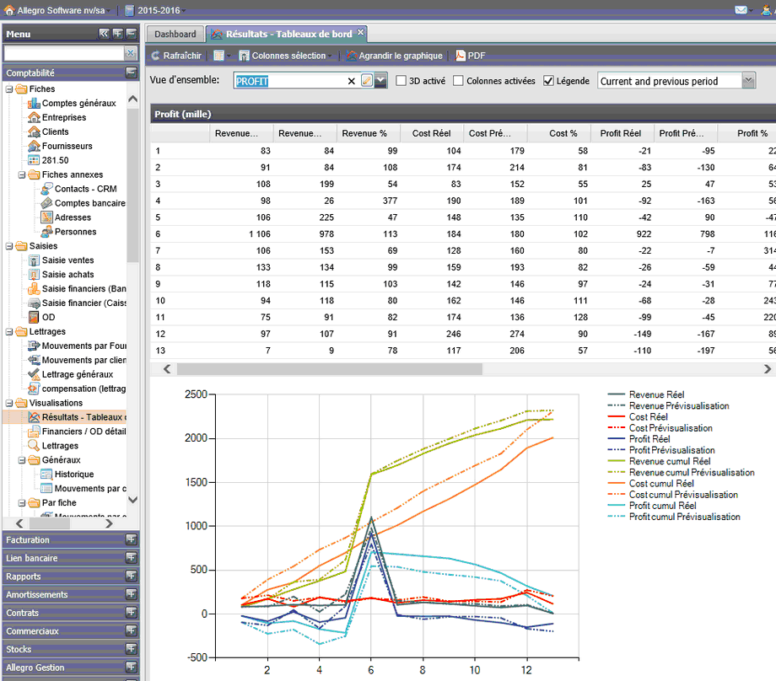776x681 pixels.
Task: Collapse the Saisies tree node
Action: click(9, 246)
